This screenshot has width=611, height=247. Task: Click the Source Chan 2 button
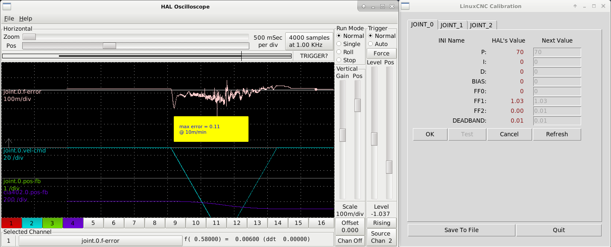coord(381,237)
